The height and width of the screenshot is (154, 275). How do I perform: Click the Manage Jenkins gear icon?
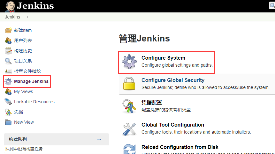(x=8, y=81)
